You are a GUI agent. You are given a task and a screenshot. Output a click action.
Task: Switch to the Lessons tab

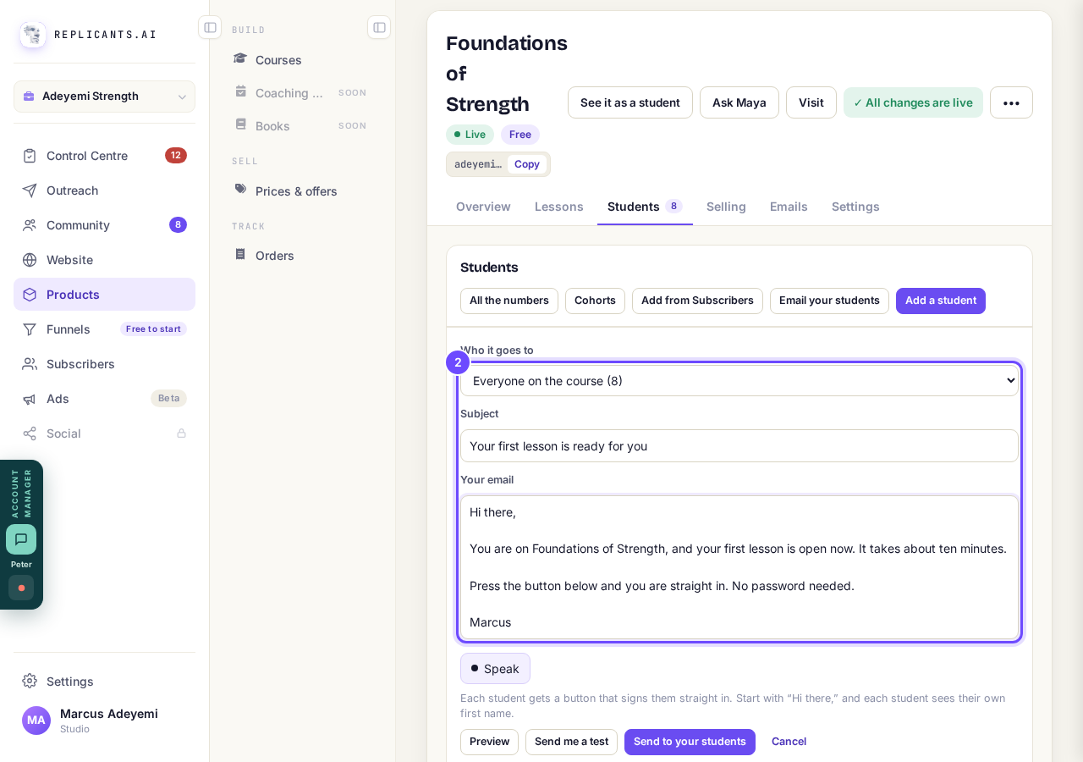point(559,207)
